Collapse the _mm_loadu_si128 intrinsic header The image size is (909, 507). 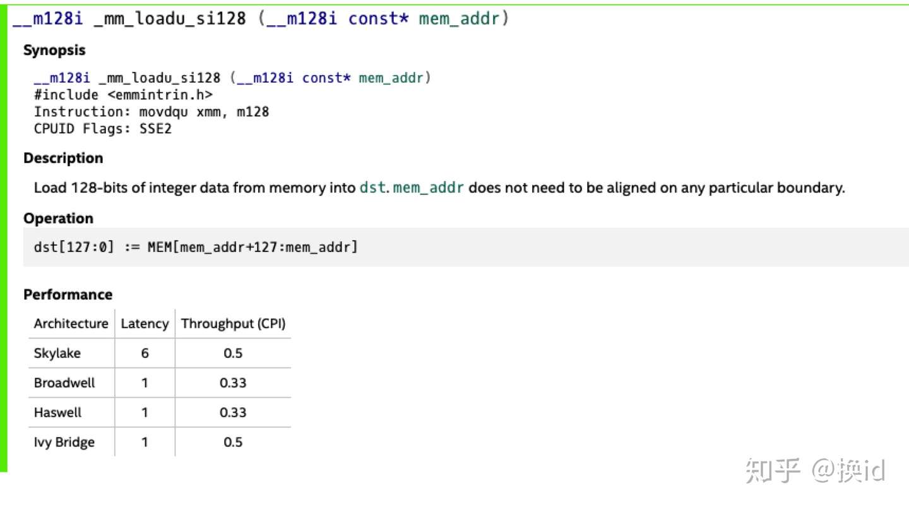260,19
